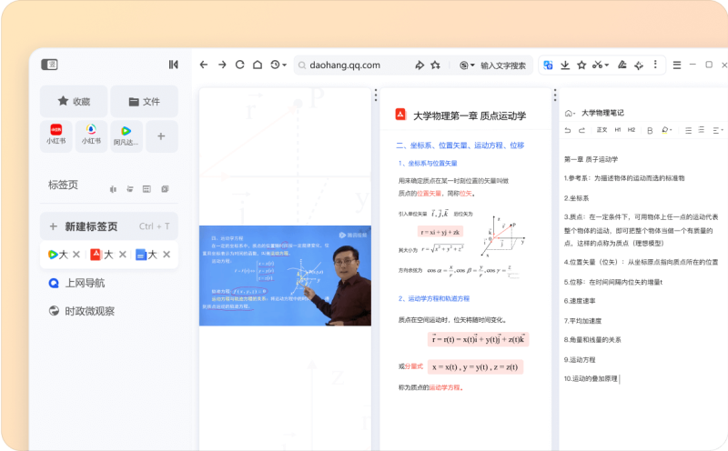This screenshot has width=728, height=451.
Task: Open the history clock dropdown
Action: [278, 65]
